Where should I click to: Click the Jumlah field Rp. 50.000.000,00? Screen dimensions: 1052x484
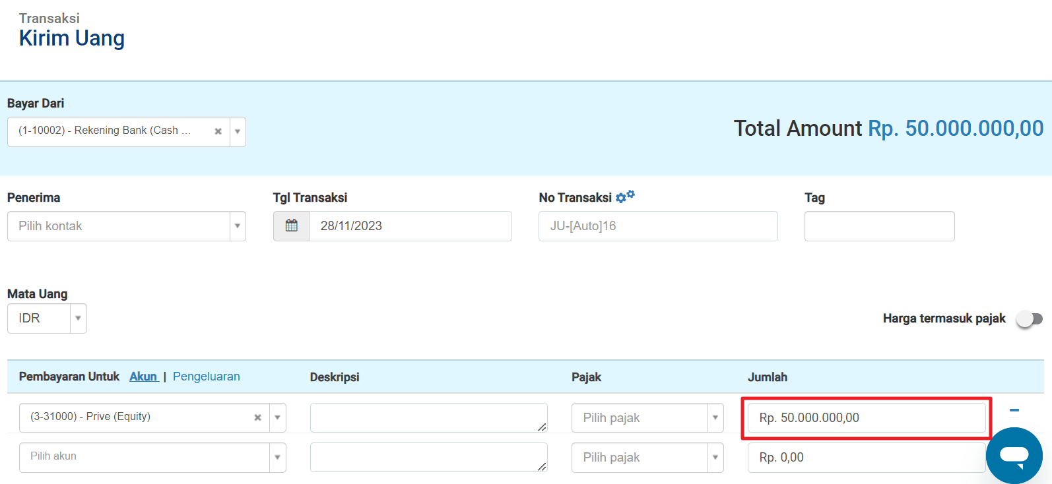point(867,418)
